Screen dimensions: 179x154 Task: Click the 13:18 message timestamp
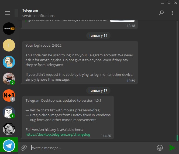[131, 26]
